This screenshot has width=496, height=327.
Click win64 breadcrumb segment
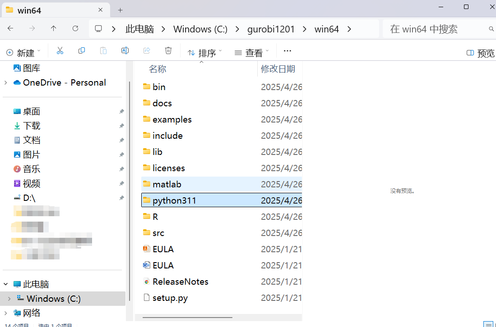tap(326, 29)
